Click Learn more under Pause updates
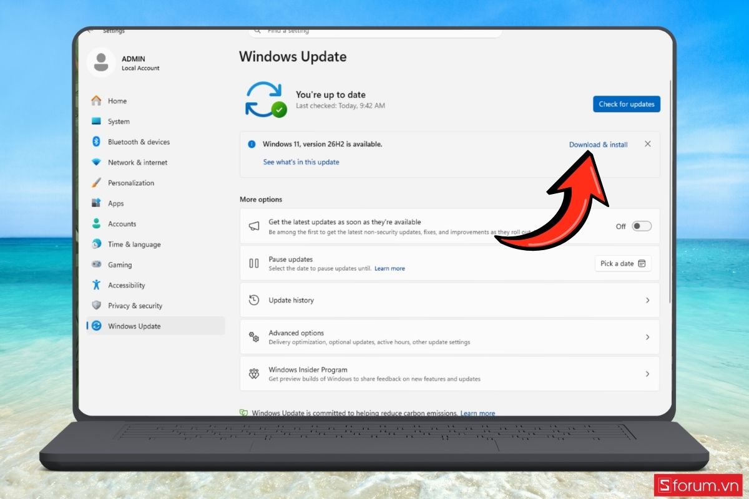 389,269
